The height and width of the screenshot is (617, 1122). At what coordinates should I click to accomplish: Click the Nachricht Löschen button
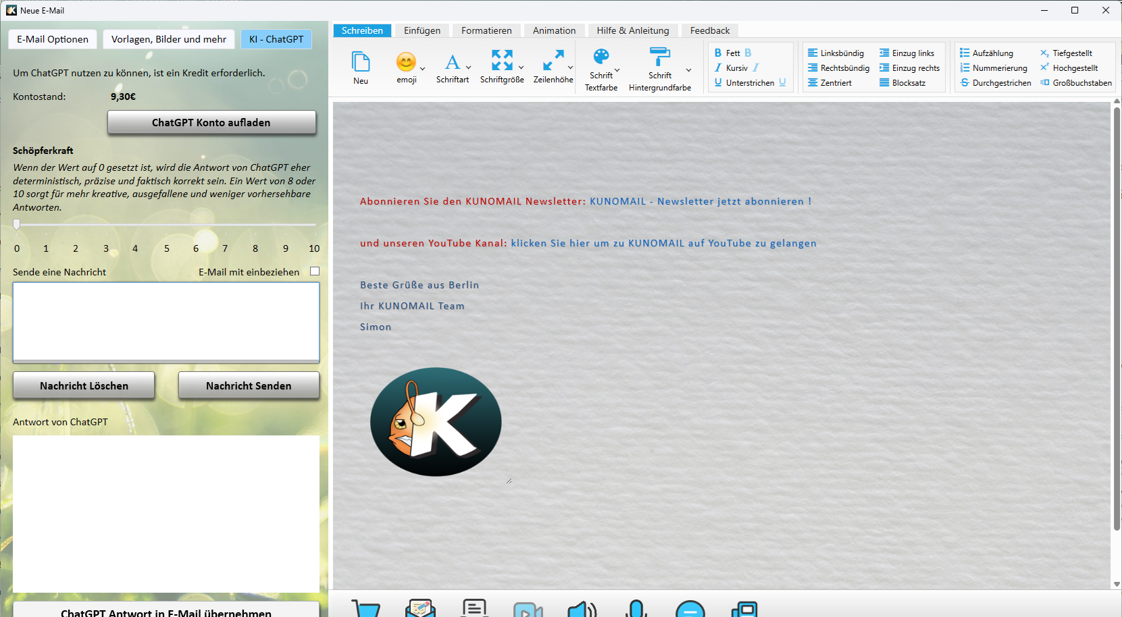coord(84,385)
